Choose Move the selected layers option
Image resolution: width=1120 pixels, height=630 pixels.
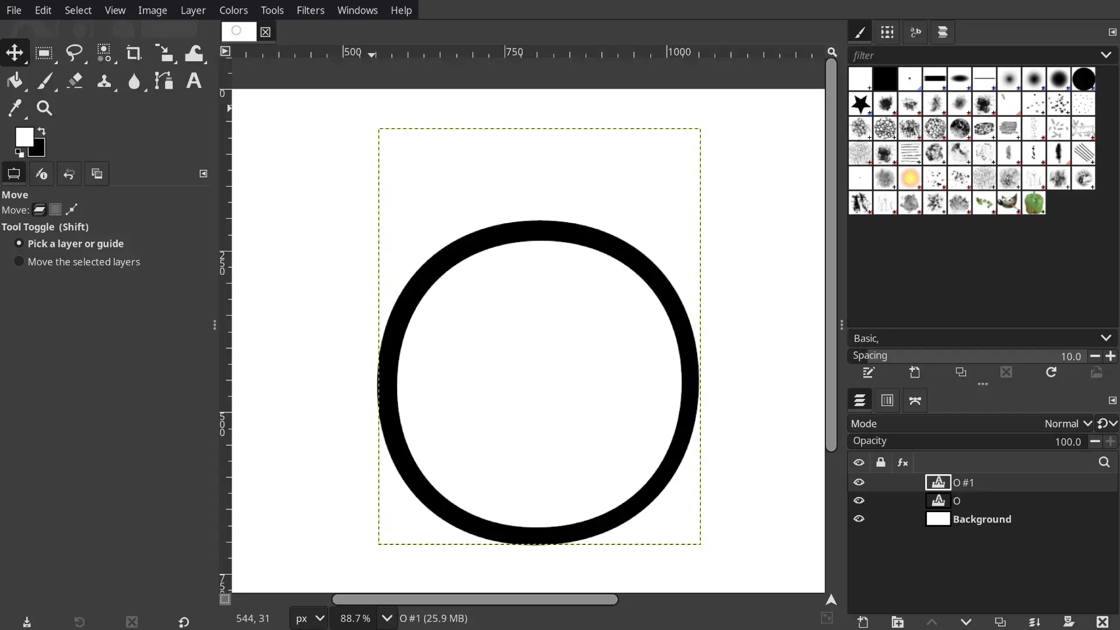click(19, 261)
